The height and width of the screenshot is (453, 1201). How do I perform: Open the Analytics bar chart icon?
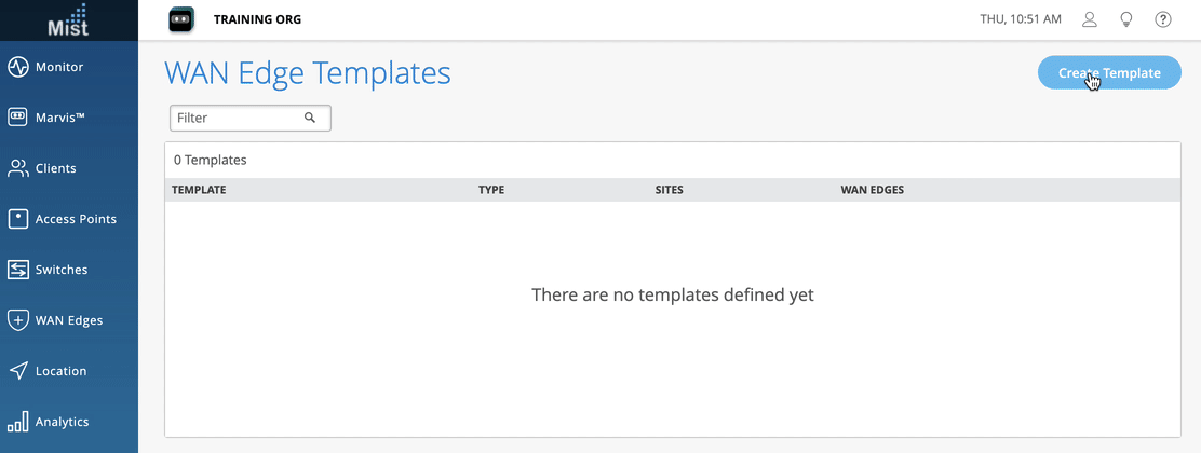click(18, 422)
